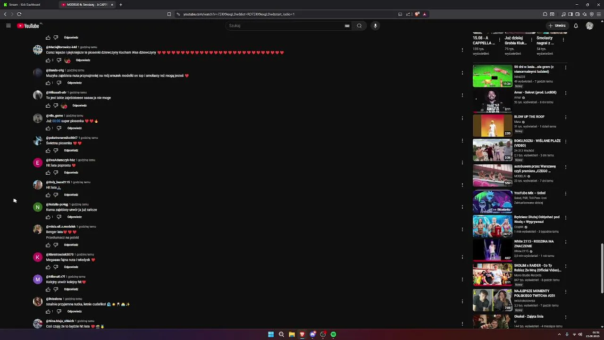Viewport: 604px width, 340px height.
Task: Close the MODELKI YouTube browser tab
Action: tap(112, 5)
